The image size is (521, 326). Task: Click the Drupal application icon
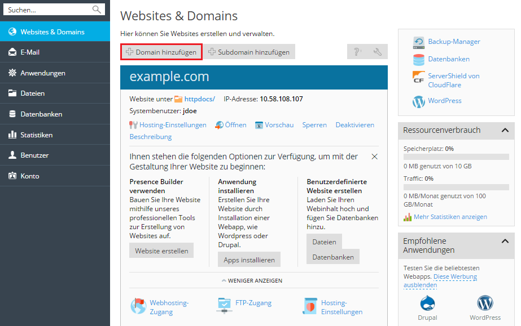[427, 303]
